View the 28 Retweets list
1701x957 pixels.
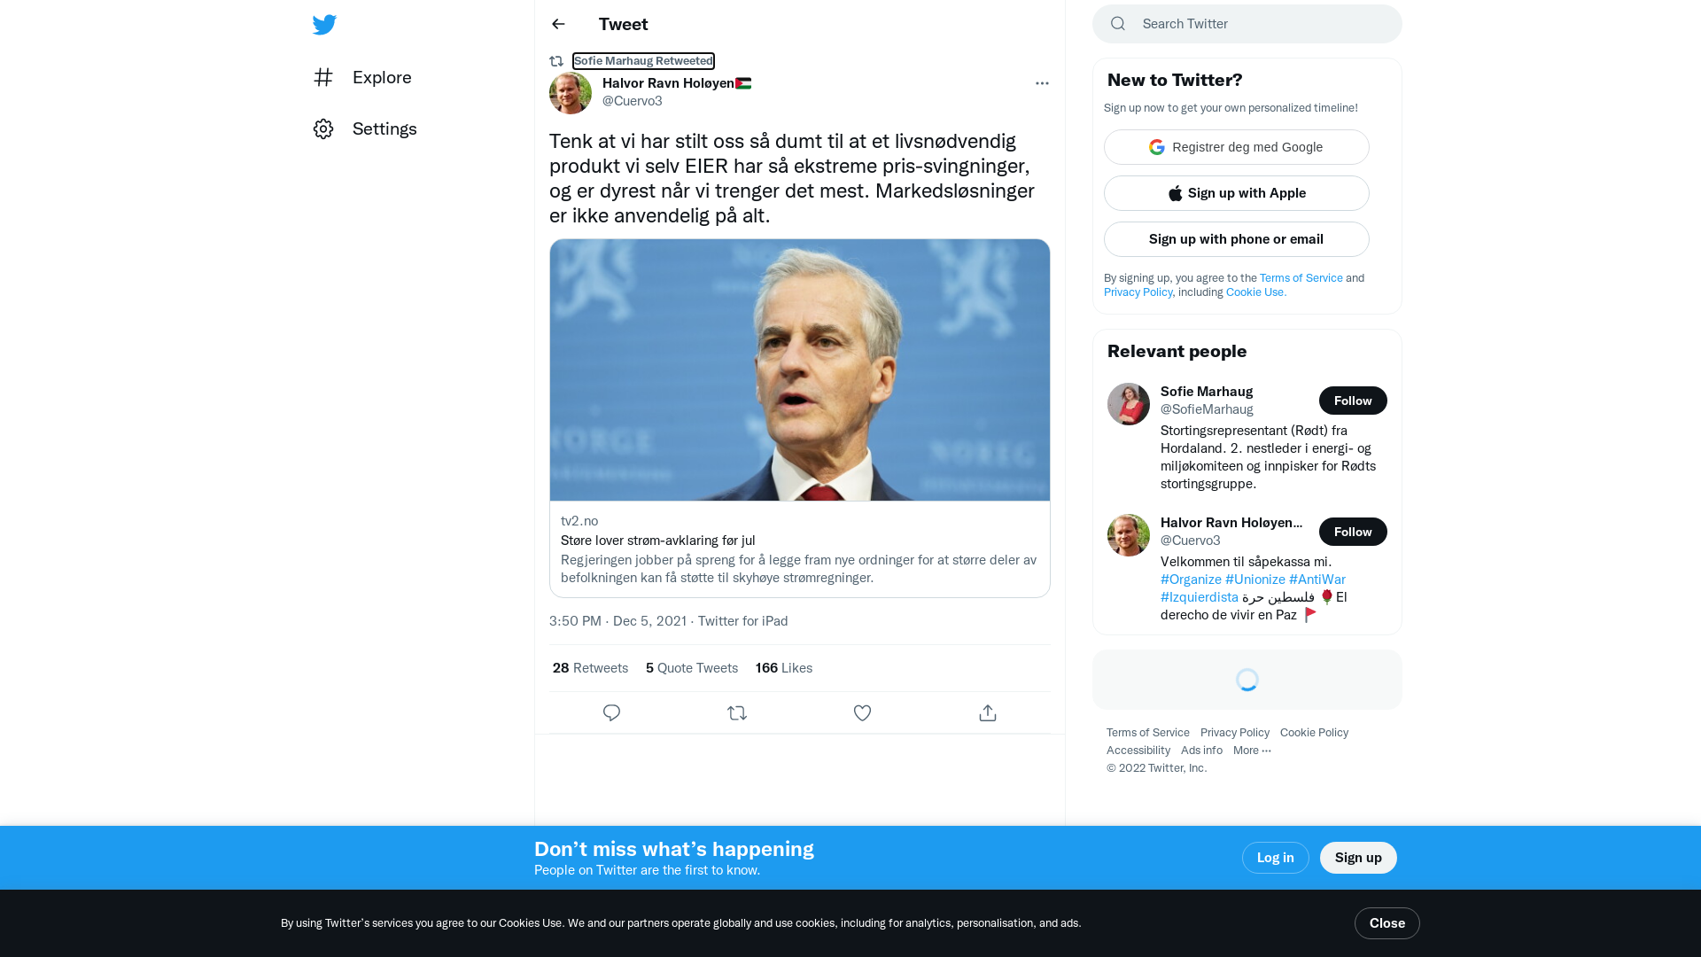(x=590, y=668)
